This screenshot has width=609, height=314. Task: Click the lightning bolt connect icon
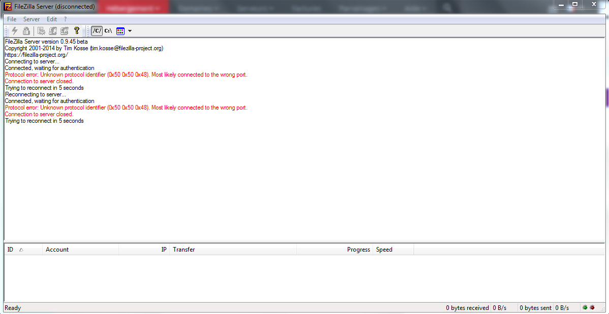click(x=14, y=30)
